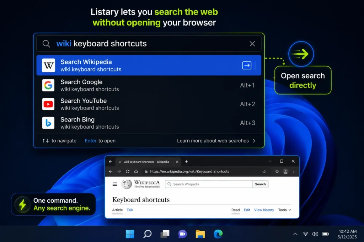This screenshot has height=242, width=364.
Task: Launch Microsoft Edge from taskbar
Action: (x=218, y=234)
